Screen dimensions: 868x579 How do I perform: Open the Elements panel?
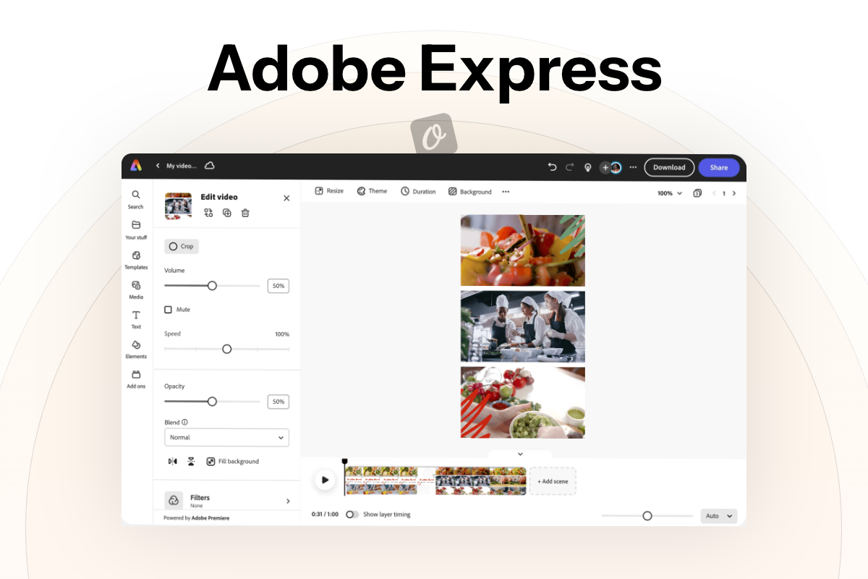pos(136,349)
